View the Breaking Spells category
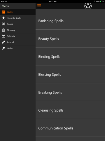 [70, 92]
